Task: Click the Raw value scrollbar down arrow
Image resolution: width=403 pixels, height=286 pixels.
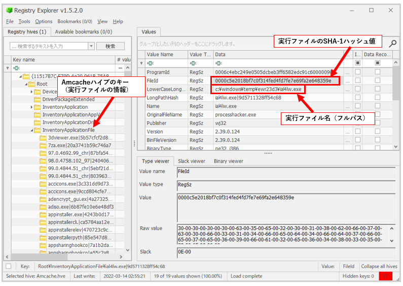Action: pyautogui.click(x=392, y=240)
